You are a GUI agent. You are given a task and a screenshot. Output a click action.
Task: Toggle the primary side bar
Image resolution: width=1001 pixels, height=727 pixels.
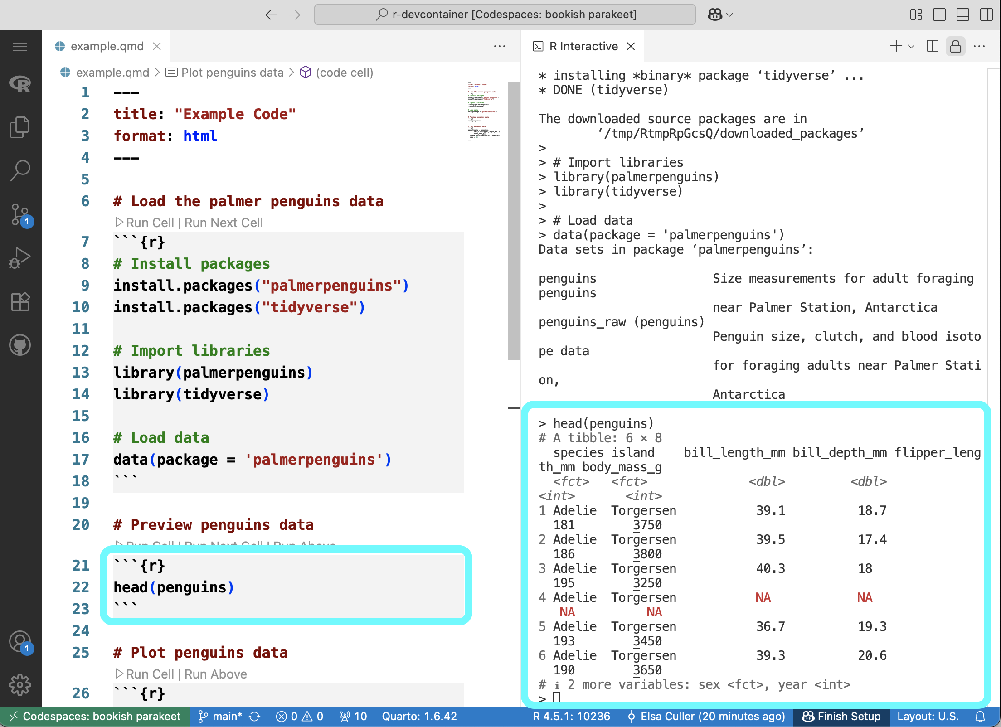click(939, 15)
